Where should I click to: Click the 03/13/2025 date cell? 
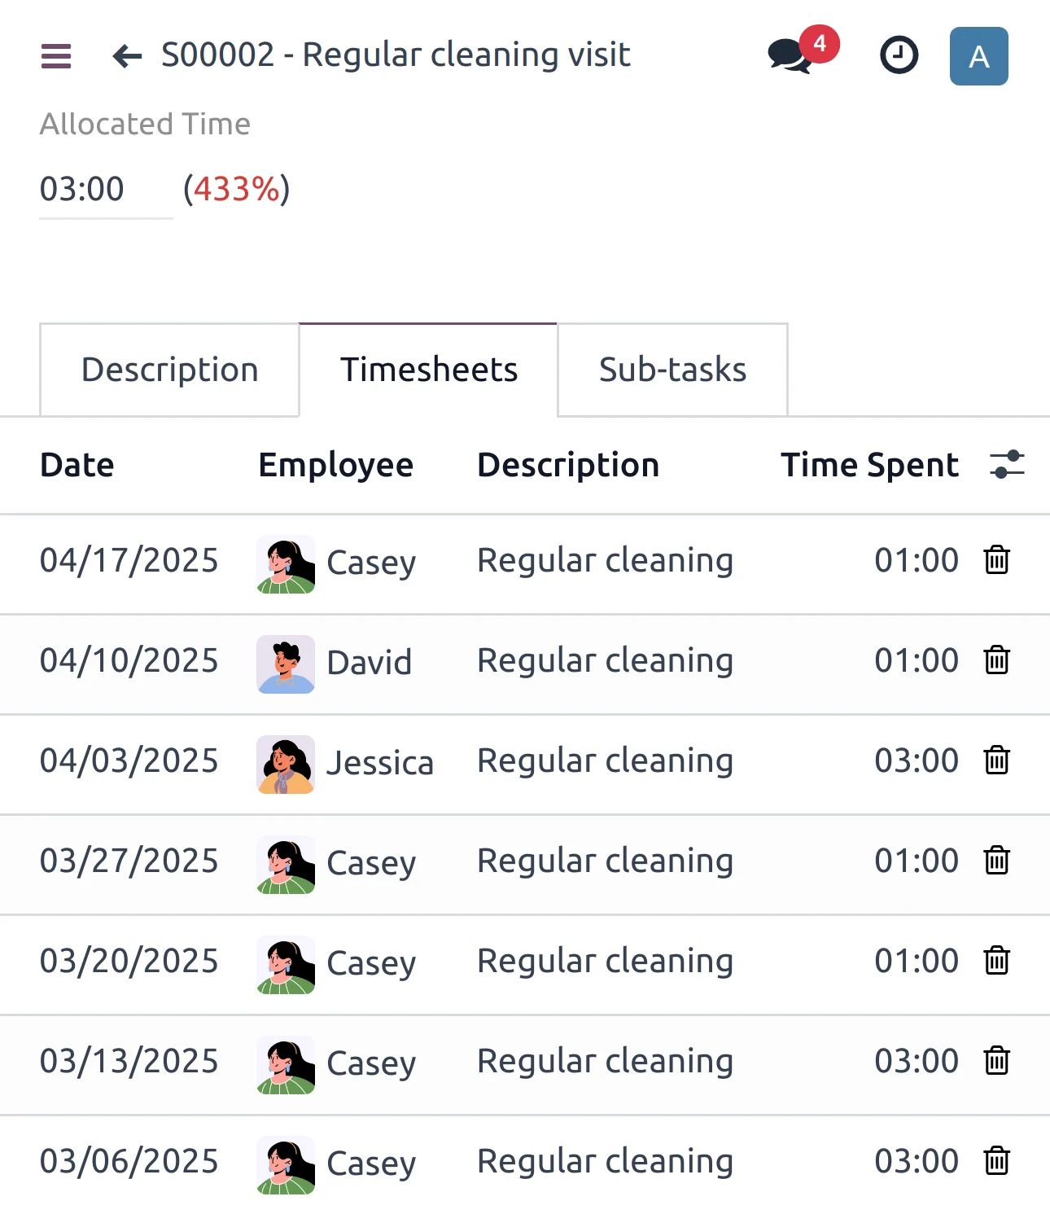(129, 1061)
